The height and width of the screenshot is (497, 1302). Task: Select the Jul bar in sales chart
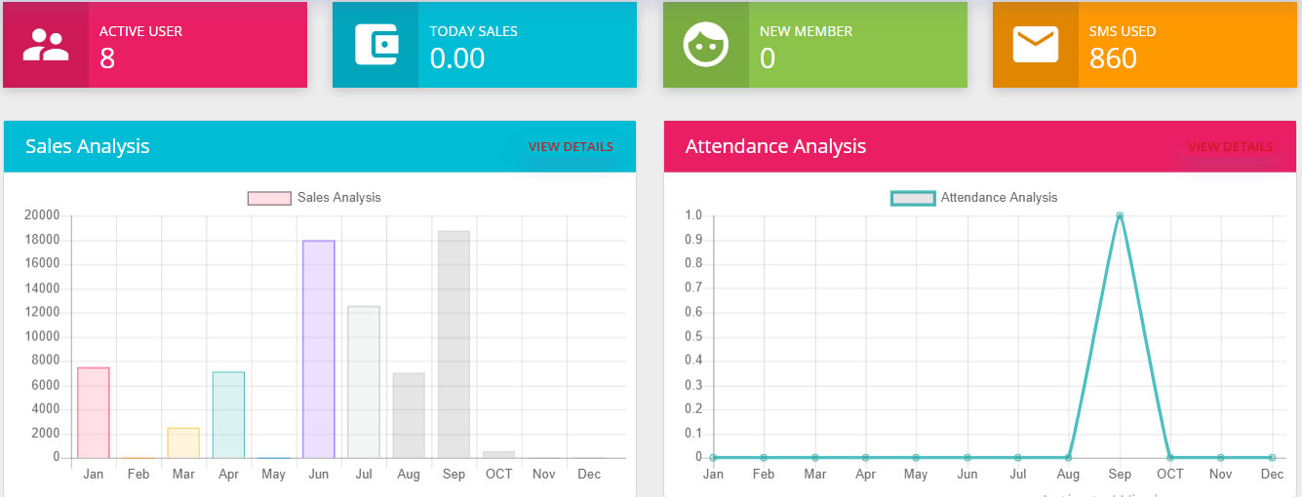364,382
